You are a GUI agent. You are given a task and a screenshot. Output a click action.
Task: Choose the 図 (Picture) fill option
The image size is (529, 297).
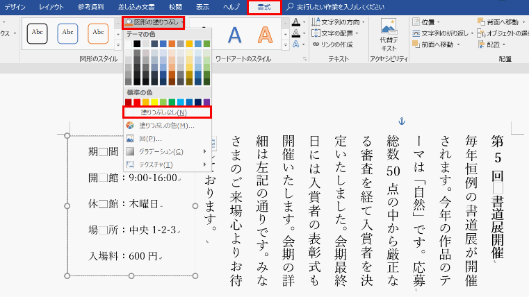coord(149,138)
